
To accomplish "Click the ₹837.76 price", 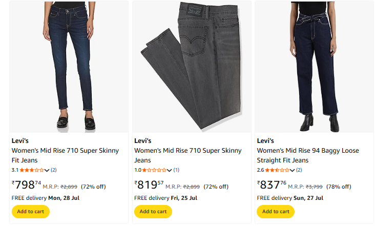I will pyautogui.click(x=272, y=184).
